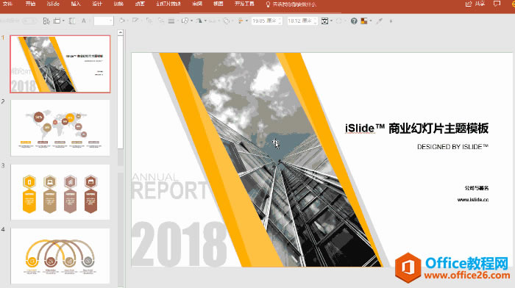The width and height of the screenshot is (515, 288).
Task: Open the theme color palette icon
Action: 364,21
